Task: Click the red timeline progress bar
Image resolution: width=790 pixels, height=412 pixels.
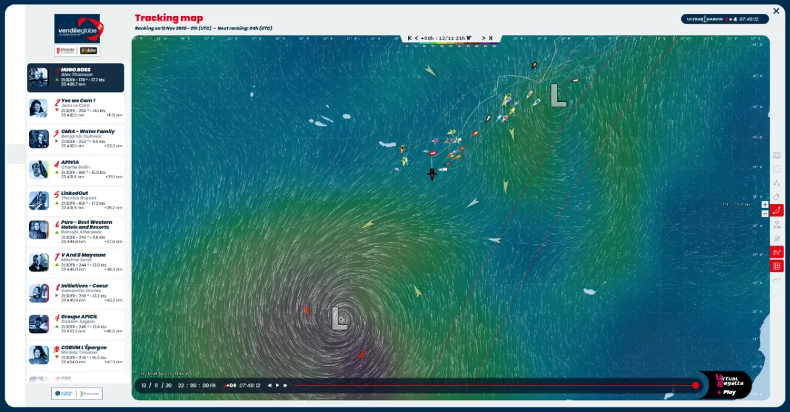Action: pyautogui.click(x=494, y=385)
